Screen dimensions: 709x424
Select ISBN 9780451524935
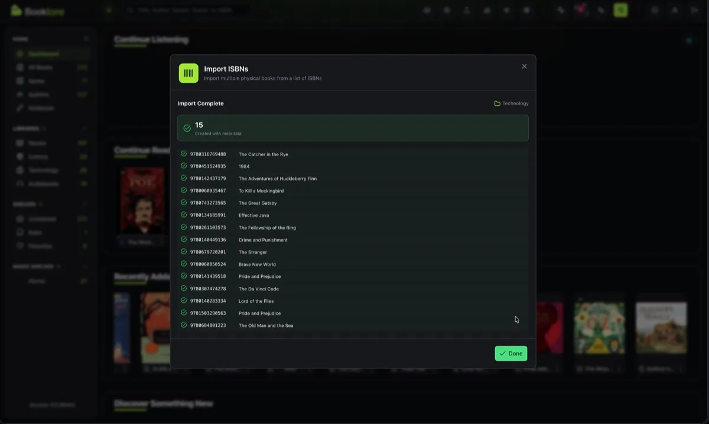[208, 166]
